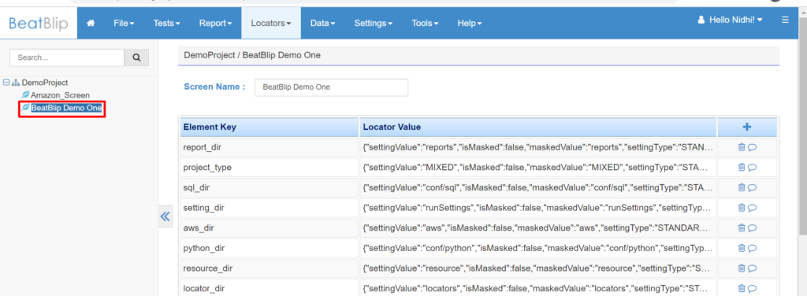
Task: Delete the resource_dir row
Action: tap(742, 268)
